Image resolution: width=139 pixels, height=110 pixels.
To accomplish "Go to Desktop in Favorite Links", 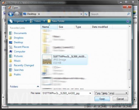I will point(18,42).
